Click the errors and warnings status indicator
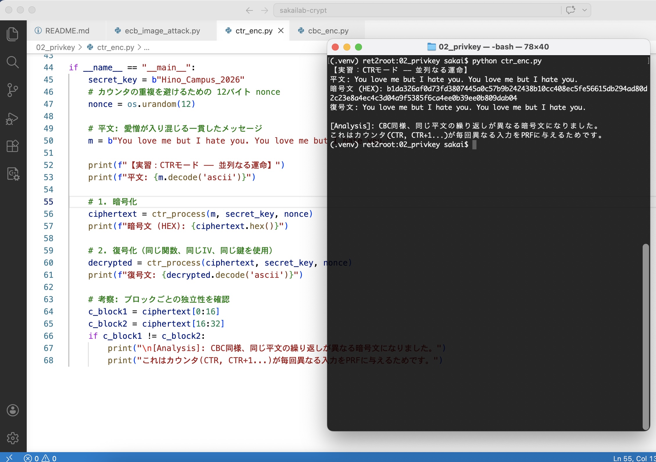 coord(40,458)
